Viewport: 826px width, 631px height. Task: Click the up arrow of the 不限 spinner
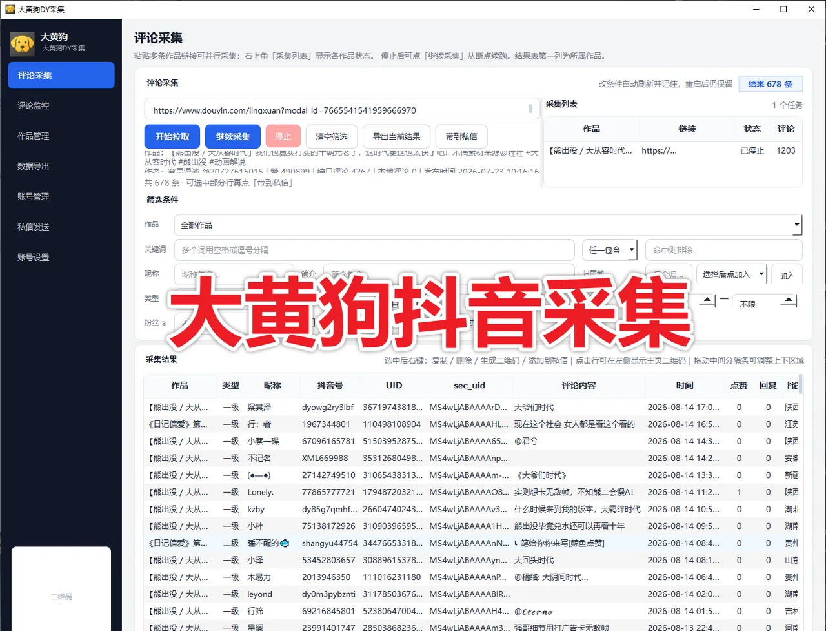point(789,300)
